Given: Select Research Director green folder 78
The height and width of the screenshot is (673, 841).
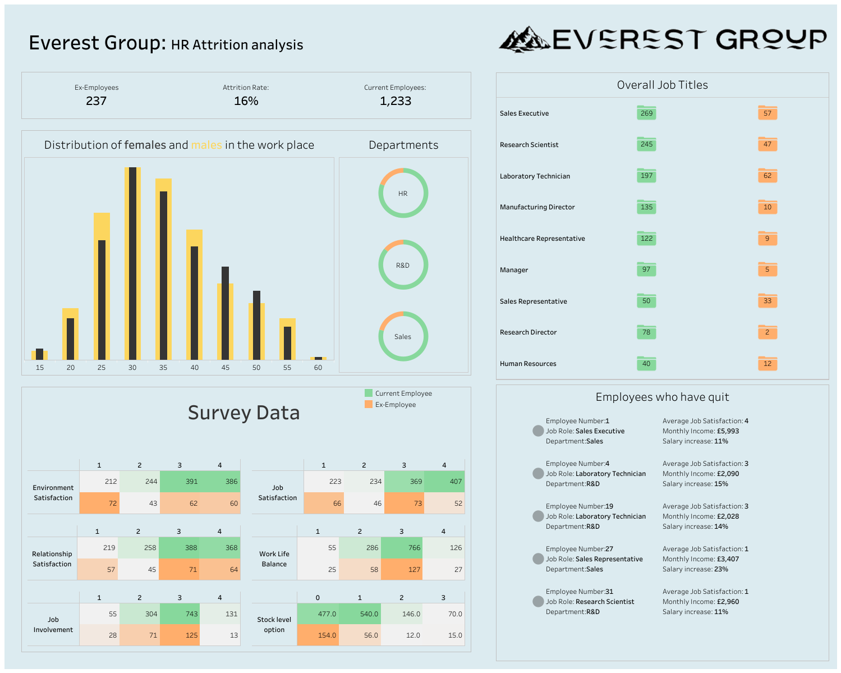Looking at the screenshot, I should [646, 332].
